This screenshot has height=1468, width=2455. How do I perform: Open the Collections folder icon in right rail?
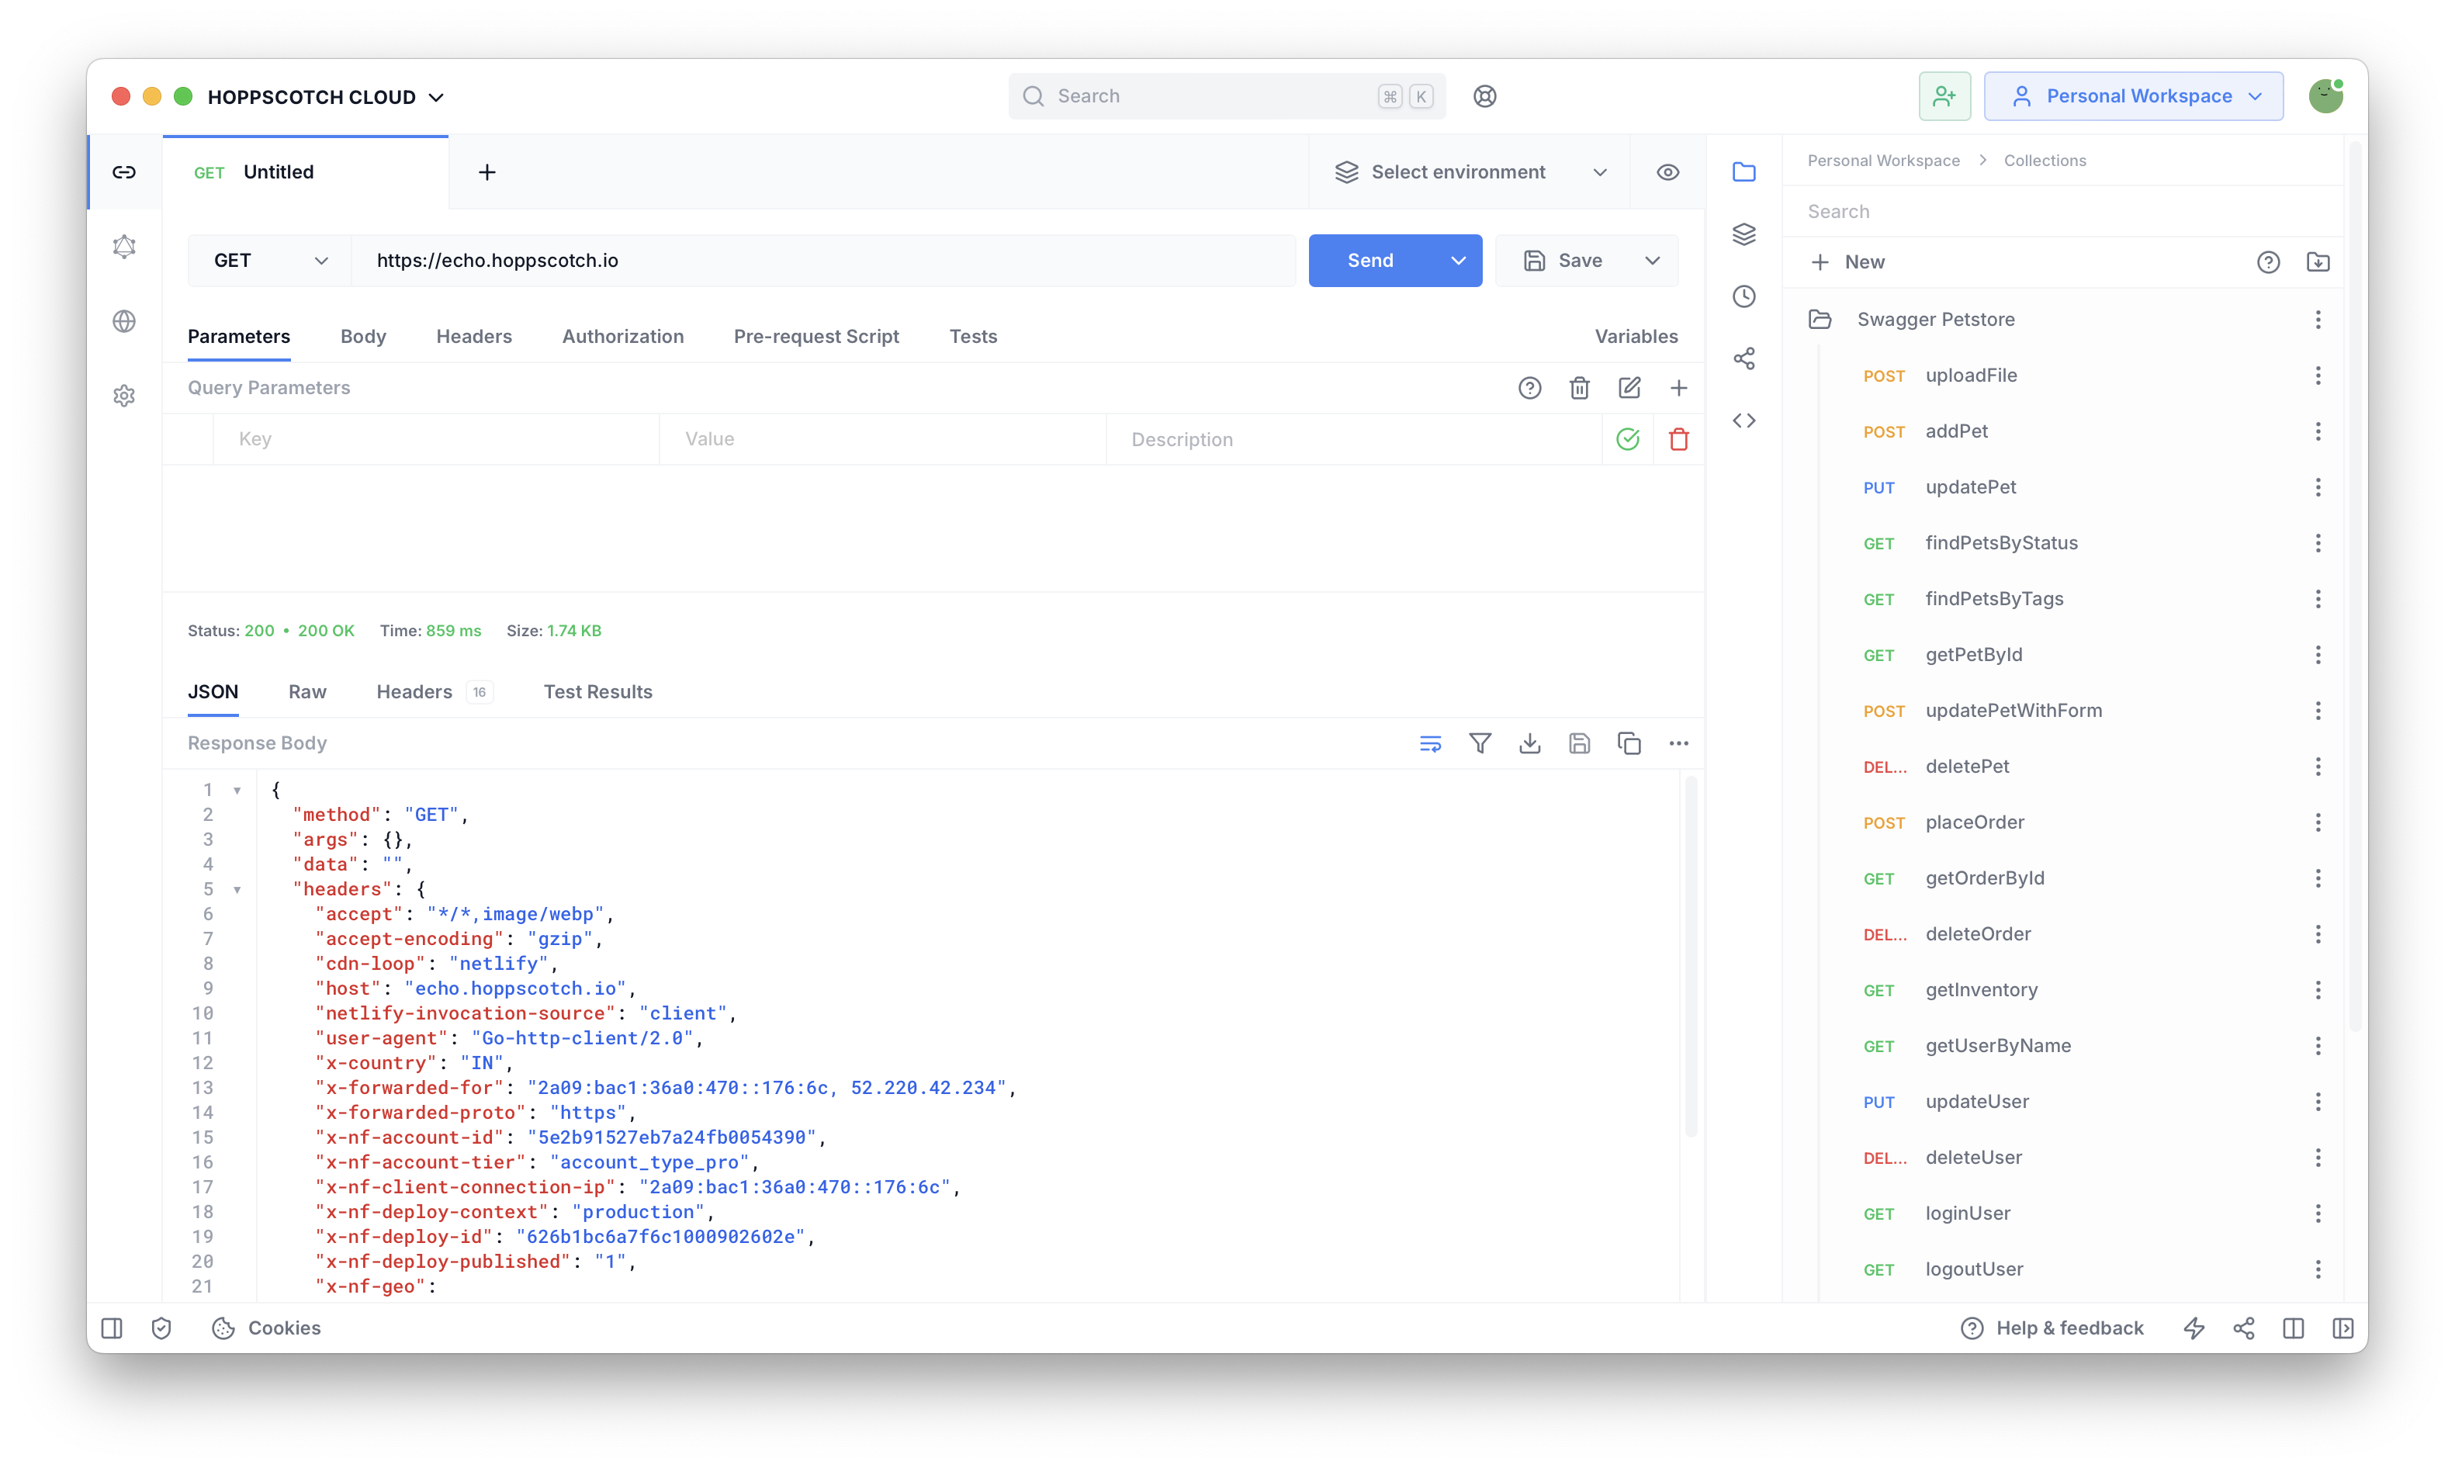(1743, 172)
